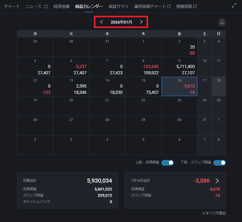Go to next month with right arrow
Viewport: 242px width, 222px height.
pos(141,22)
